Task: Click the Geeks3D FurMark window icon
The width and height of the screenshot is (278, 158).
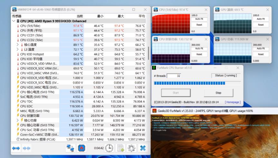Action: coord(154,111)
